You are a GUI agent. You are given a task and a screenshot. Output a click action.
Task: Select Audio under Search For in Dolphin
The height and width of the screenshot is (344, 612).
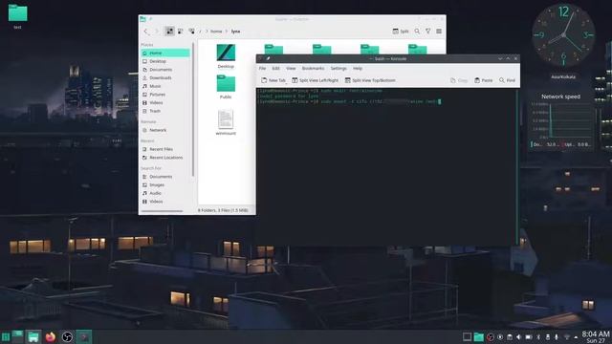tap(165, 193)
